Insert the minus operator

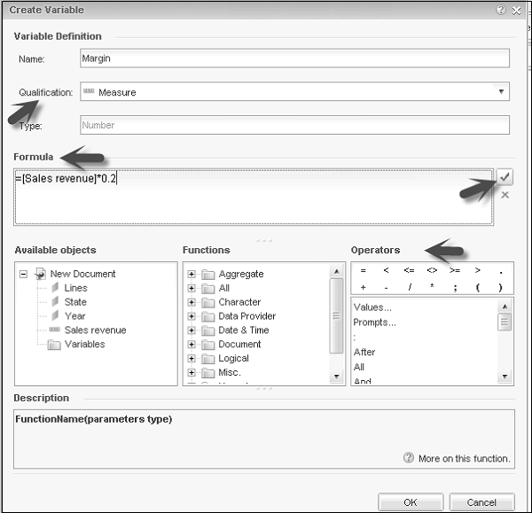[x=386, y=288]
